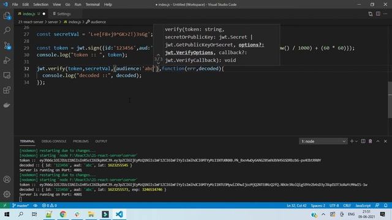Open the Selection menu
The image size is (392, 220).
coord(41,4)
